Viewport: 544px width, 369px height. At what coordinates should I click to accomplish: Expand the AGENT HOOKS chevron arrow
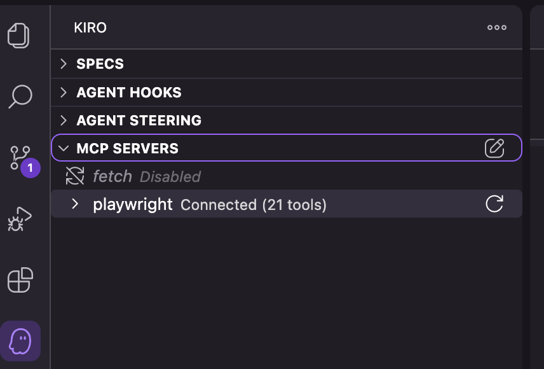tap(63, 92)
